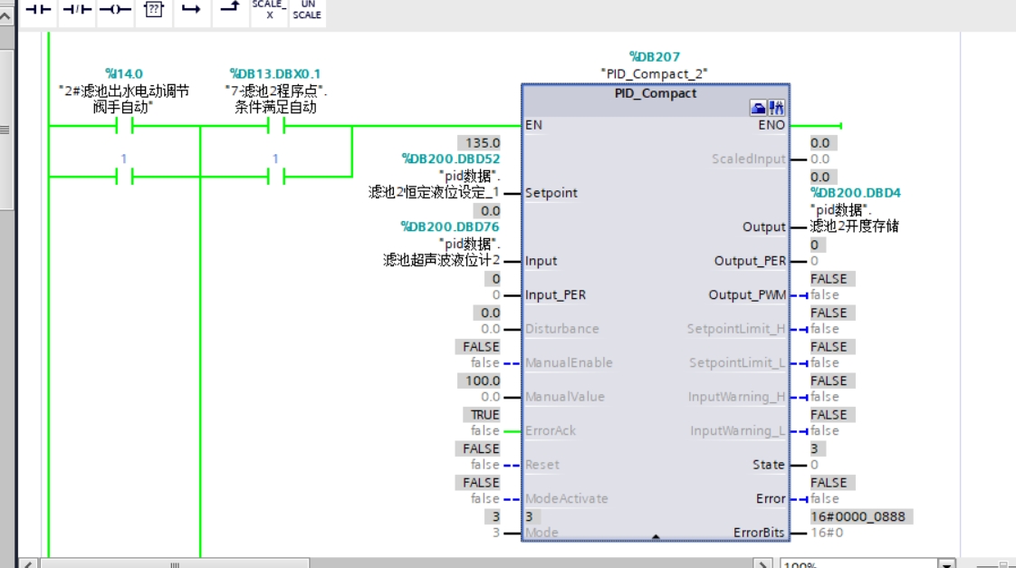The width and height of the screenshot is (1016, 568).
Task: Open the zoom level dropdown arrow
Action: click(946, 563)
